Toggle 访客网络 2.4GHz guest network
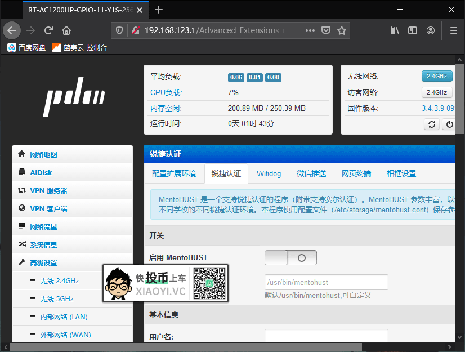Image resolution: width=465 pixels, height=352 pixels. (x=437, y=92)
